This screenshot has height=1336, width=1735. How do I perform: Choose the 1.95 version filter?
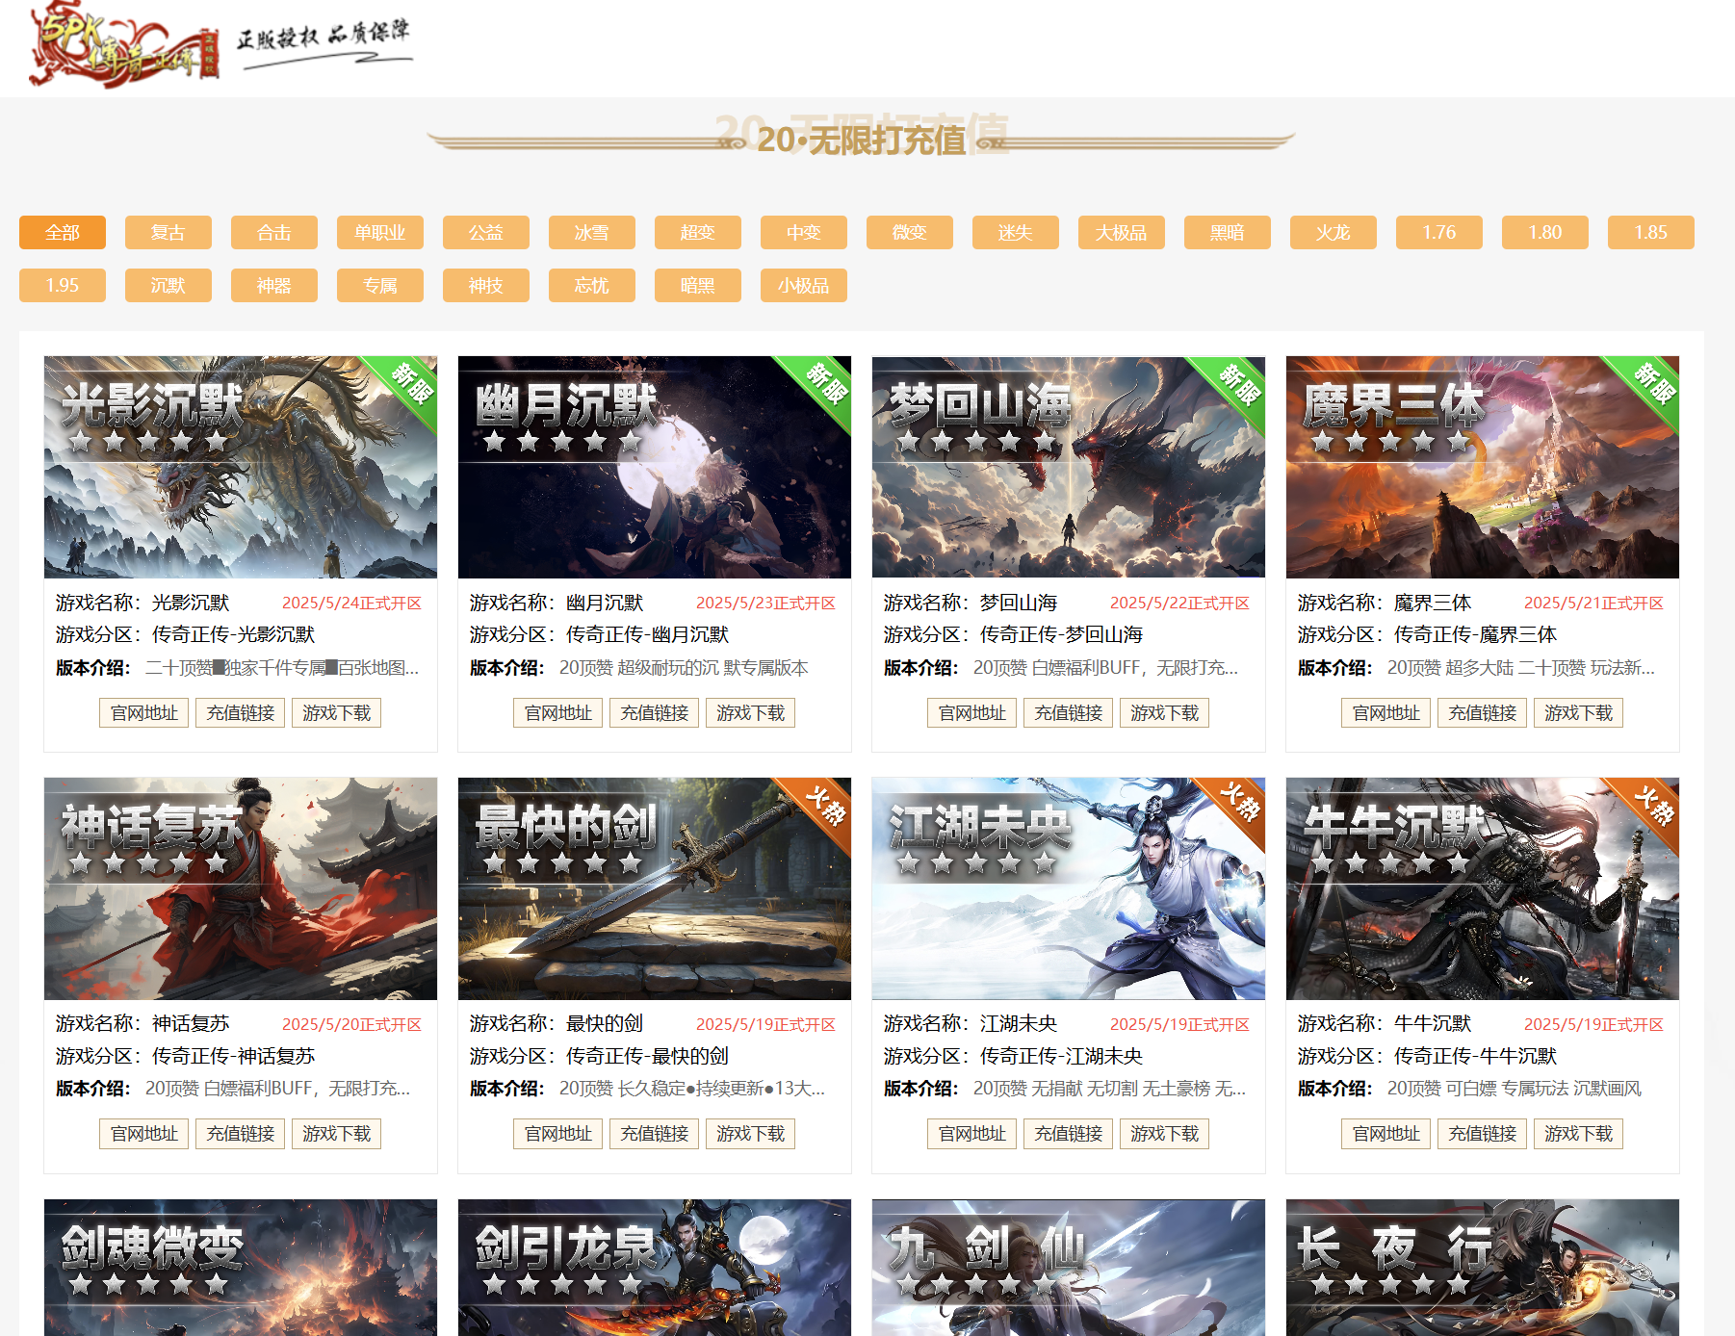(x=63, y=286)
